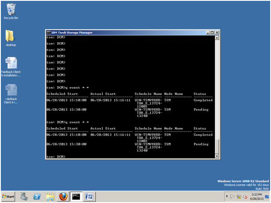Click the console scrollbar down arrow
The width and height of the screenshot is (271, 203).
tap(217, 156)
